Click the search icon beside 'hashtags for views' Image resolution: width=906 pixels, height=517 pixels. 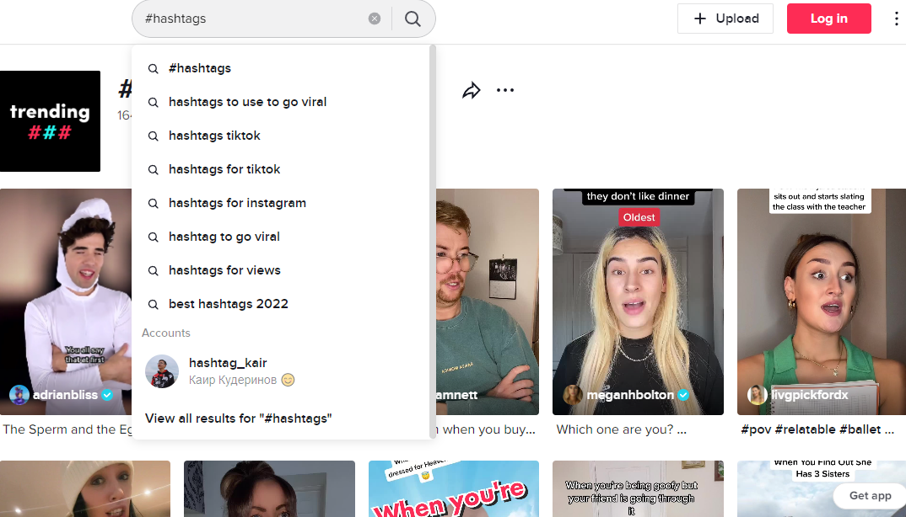pos(154,270)
